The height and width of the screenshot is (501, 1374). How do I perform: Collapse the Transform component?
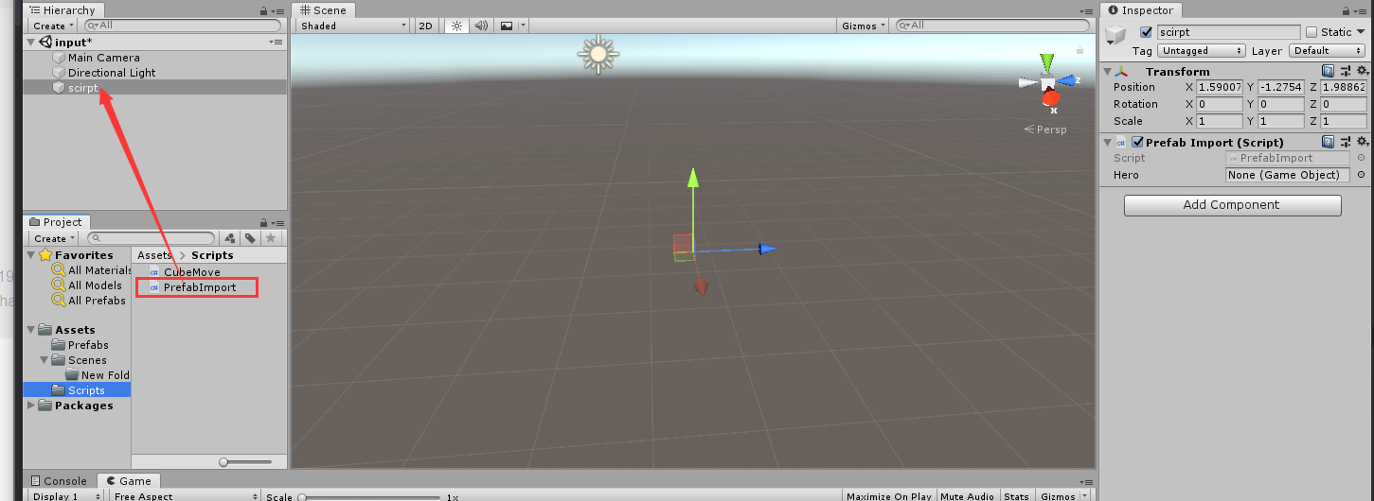(1108, 71)
